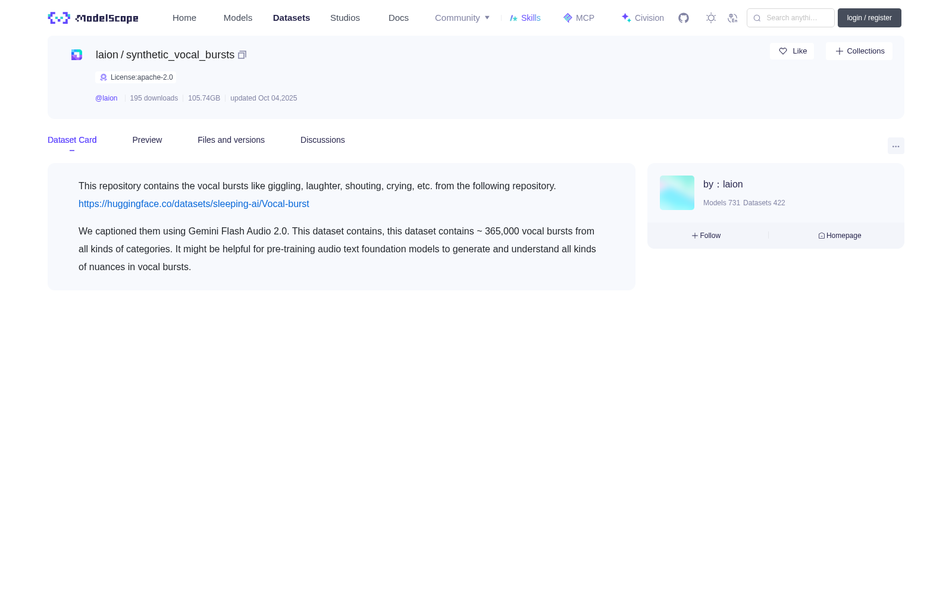Image resolution: width=952 pixels, height=595 pixels.
Task: Click the by : laion author name
Action: pyautogui.click(x=723, y=184)
